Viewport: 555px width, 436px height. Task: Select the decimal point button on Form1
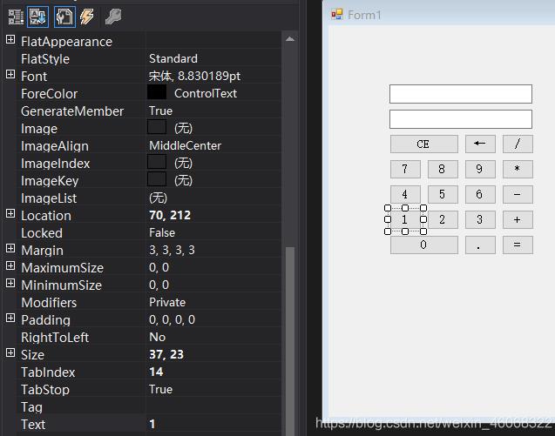(480, 245)
